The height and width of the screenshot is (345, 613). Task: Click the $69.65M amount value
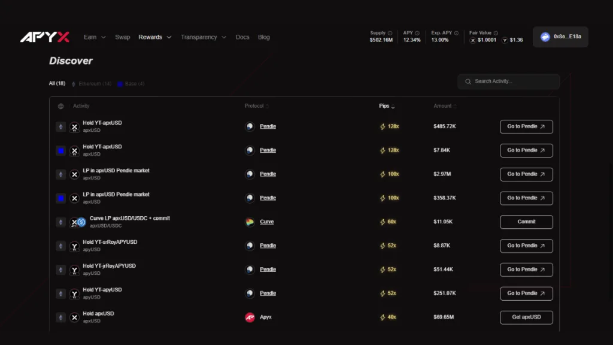click(x=444, y=317)
